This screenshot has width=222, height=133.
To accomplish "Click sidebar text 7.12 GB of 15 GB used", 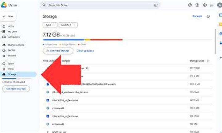I will point(14,82).
